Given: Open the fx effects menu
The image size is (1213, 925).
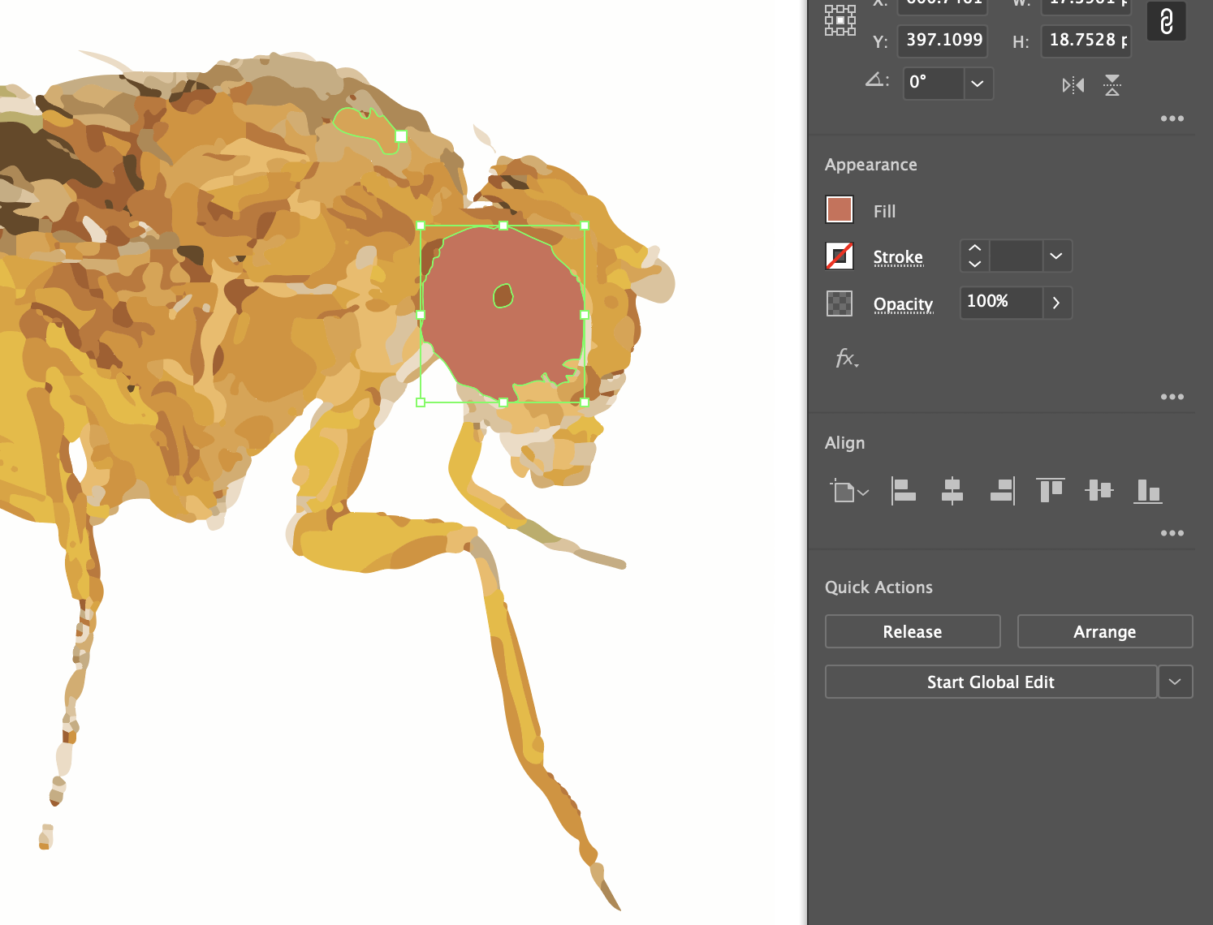Looking at the screenshot, I should [846, 359].
